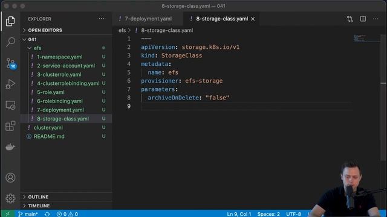Open the errors and warnings status indicator
Image resolution: width=387 pixels, height=217 pixels.
67,214
